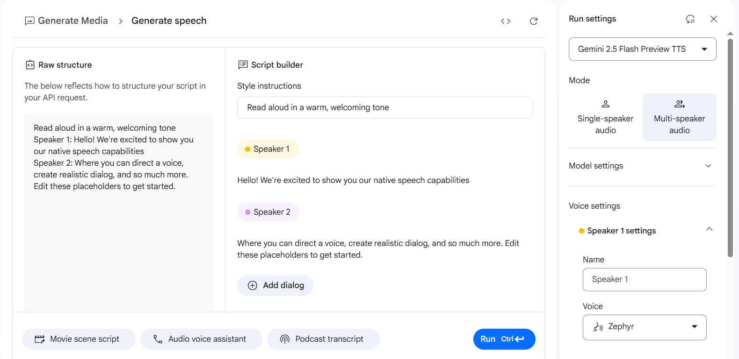Click the Speaker 1 chip in script
Image resolution: width=739 pixels, height=359 pixels.
tap(268, 149)
